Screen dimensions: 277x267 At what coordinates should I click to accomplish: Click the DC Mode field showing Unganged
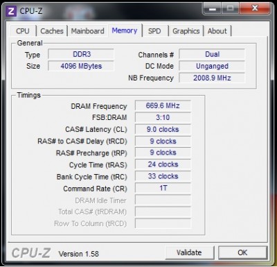tap(212, 66)
